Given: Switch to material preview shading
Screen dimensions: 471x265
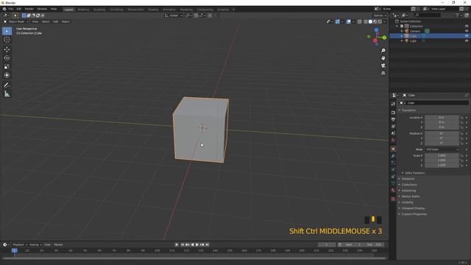Looking at the screenshot, I should [x=375, y=21].
